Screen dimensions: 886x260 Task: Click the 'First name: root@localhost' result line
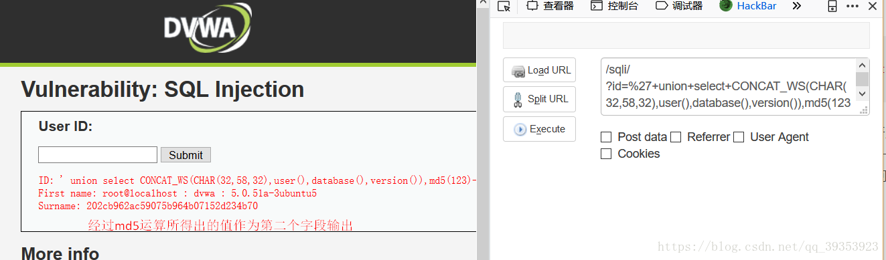pyautogui.click(x=177, y=193)
